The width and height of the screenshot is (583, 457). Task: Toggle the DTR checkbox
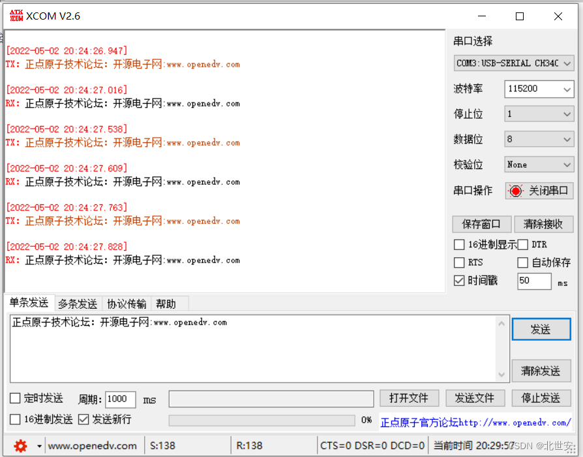click(522, 245)
